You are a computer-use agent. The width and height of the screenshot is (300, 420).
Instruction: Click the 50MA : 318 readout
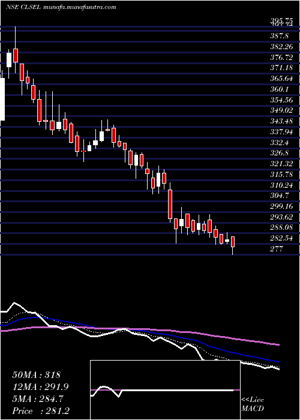37,375
